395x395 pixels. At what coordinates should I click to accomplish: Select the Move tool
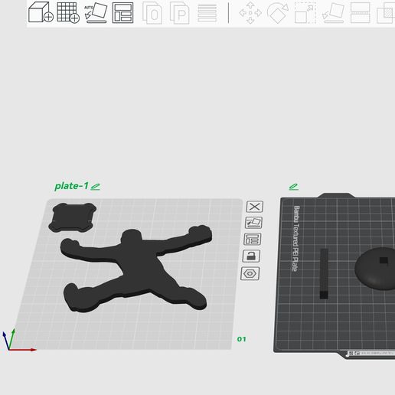pos(250,13)
